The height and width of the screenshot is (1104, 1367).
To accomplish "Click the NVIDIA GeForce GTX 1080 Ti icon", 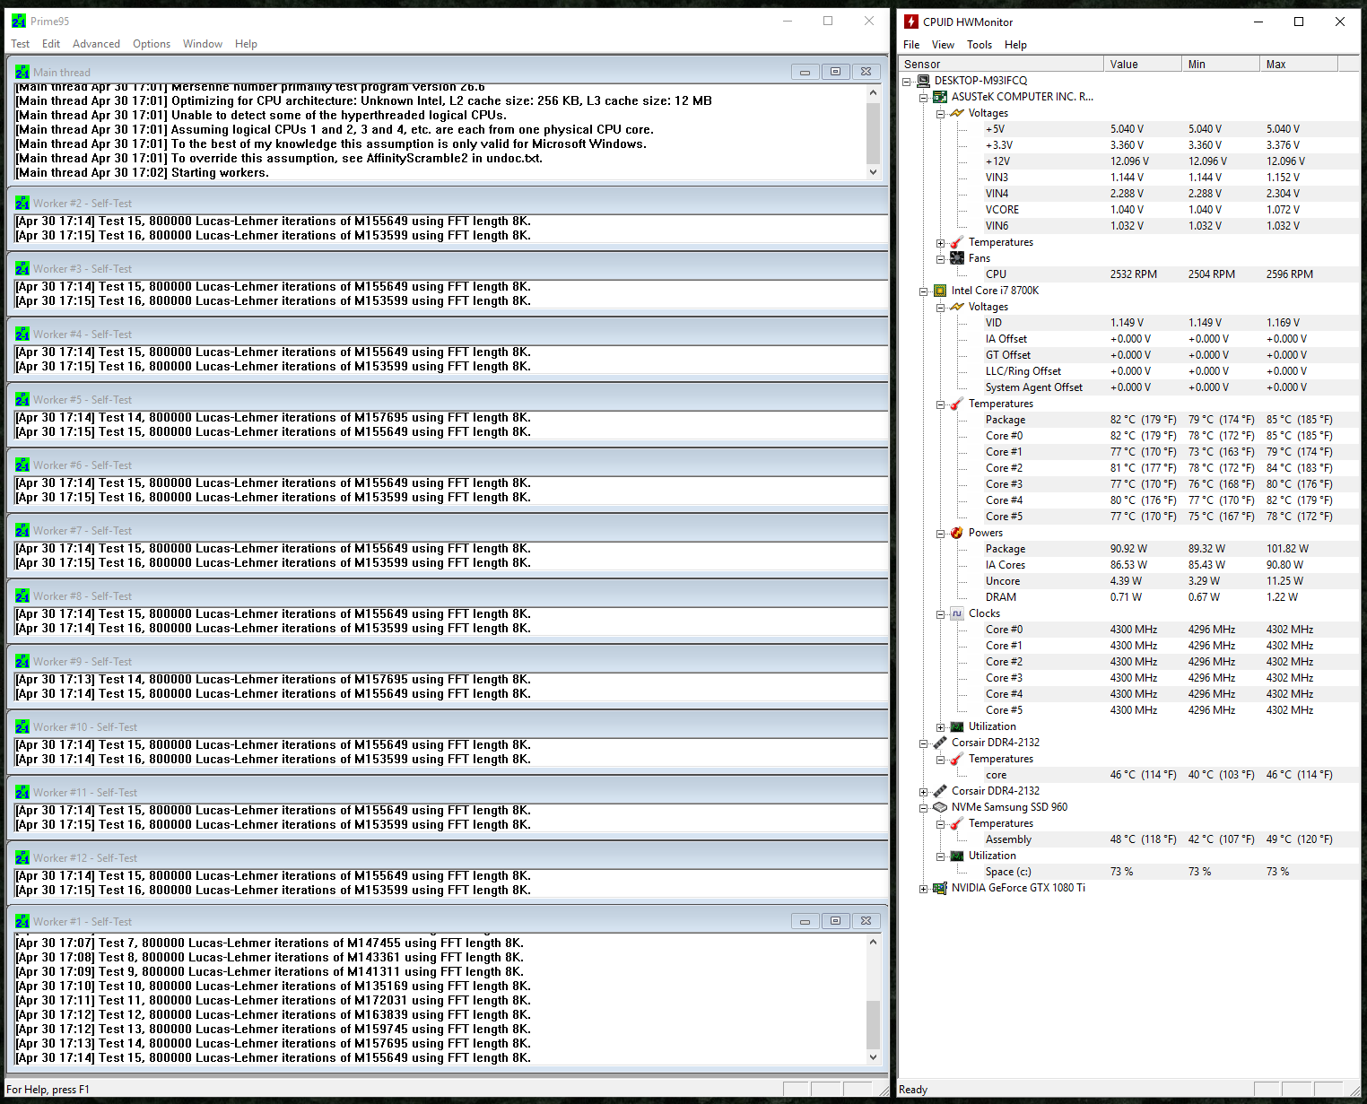I will point(939,888).
